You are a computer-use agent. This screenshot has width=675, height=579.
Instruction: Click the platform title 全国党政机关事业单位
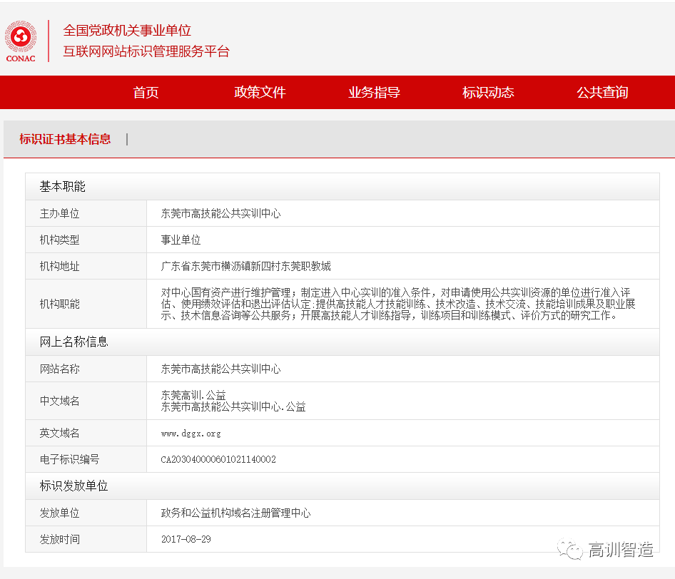pyautogui.click(x=127, y=31)
